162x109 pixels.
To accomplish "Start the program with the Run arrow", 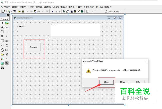I will point(53,12).
